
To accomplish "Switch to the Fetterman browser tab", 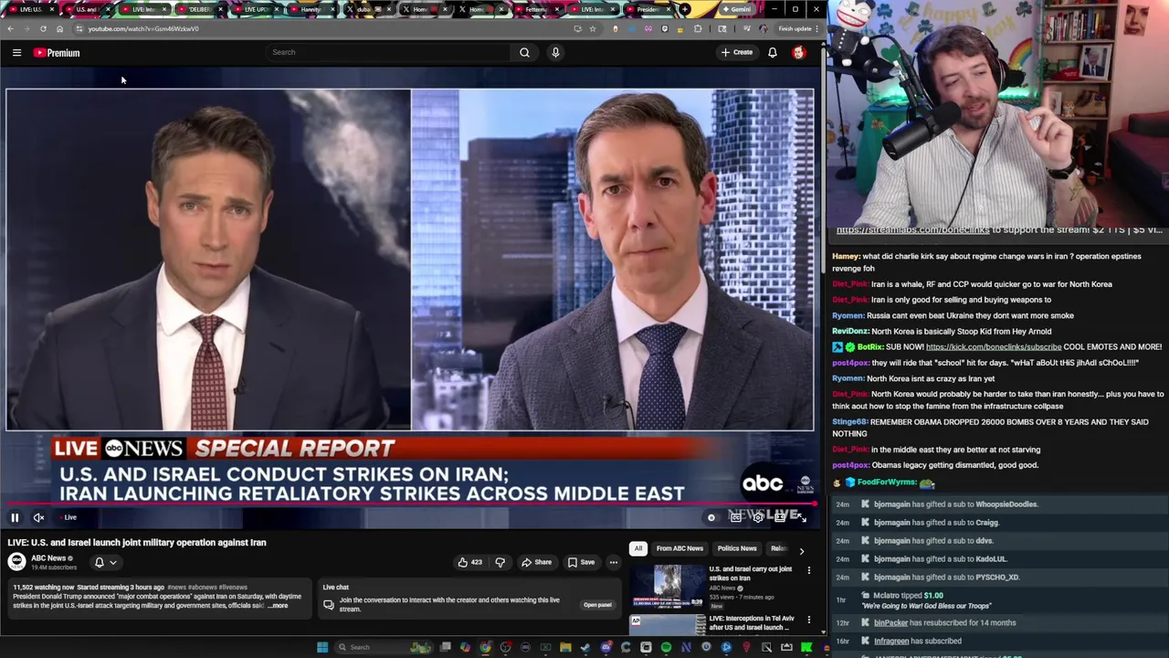I will point(535,9).
